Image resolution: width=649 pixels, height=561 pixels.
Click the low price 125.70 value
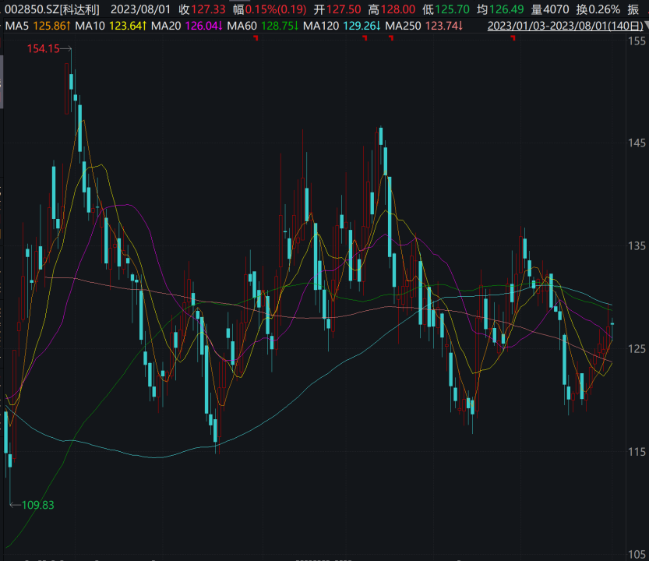pos(452,9)
